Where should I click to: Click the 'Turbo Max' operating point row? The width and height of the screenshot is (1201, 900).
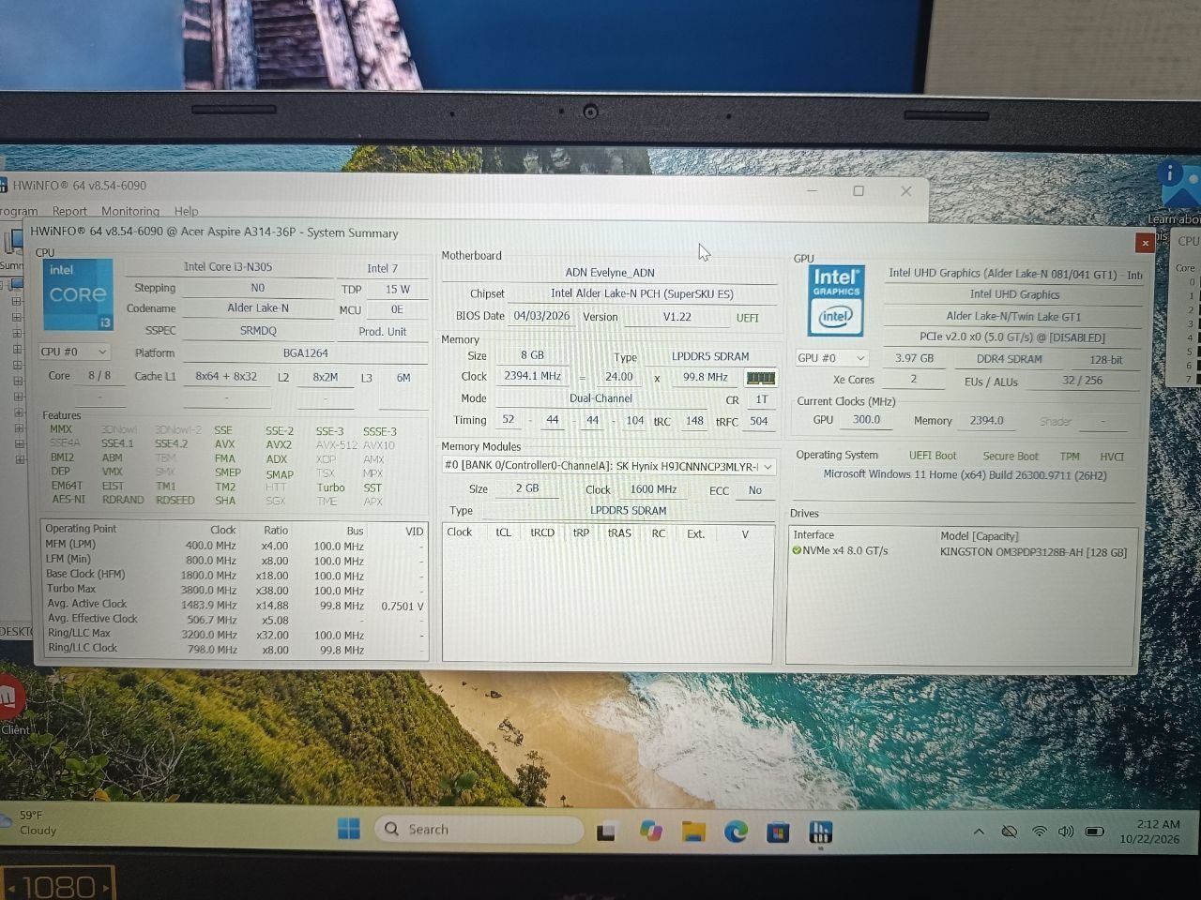235,591
